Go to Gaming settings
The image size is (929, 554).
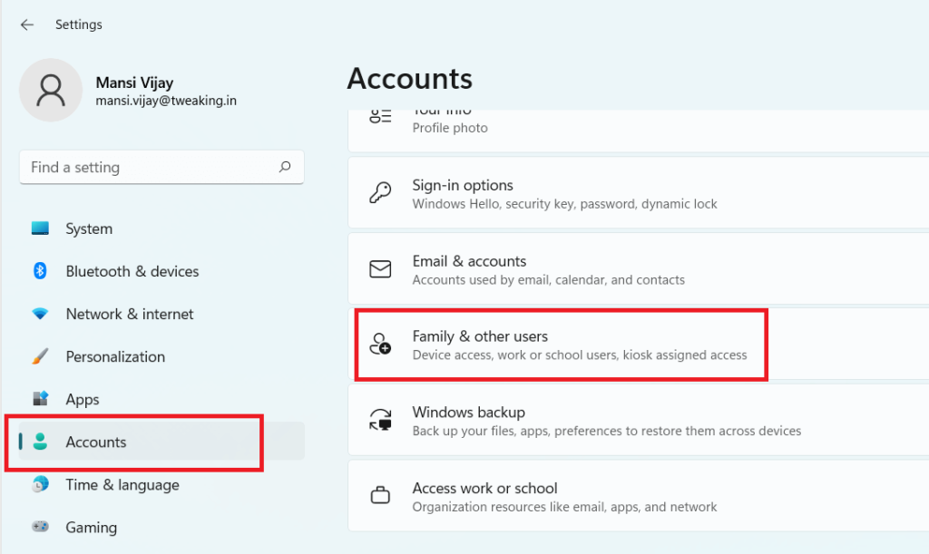click(161, 527)
